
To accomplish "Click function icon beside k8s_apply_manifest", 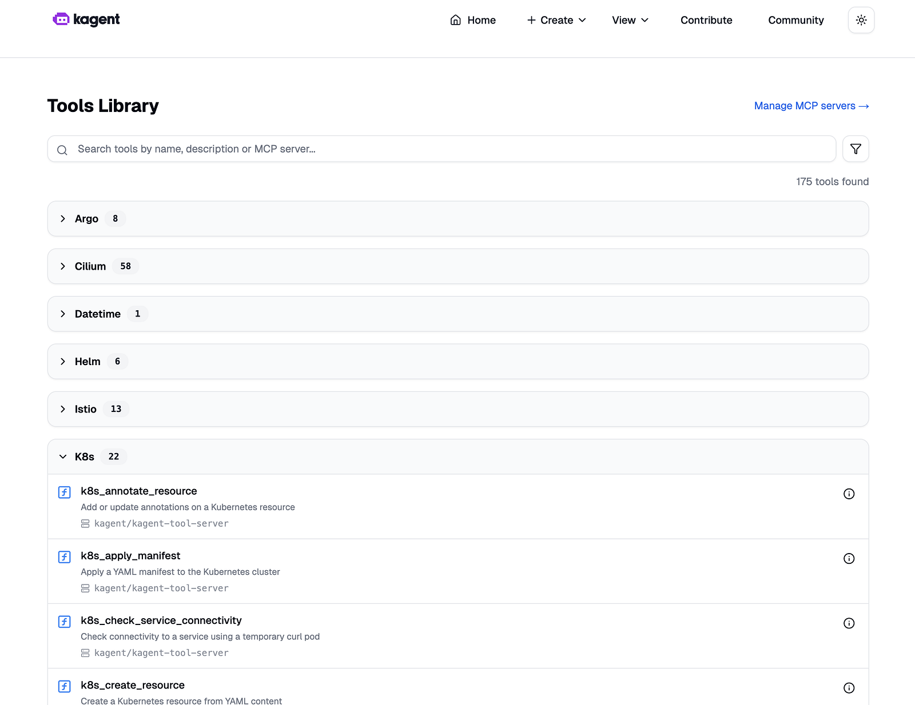I will [65, 556].
